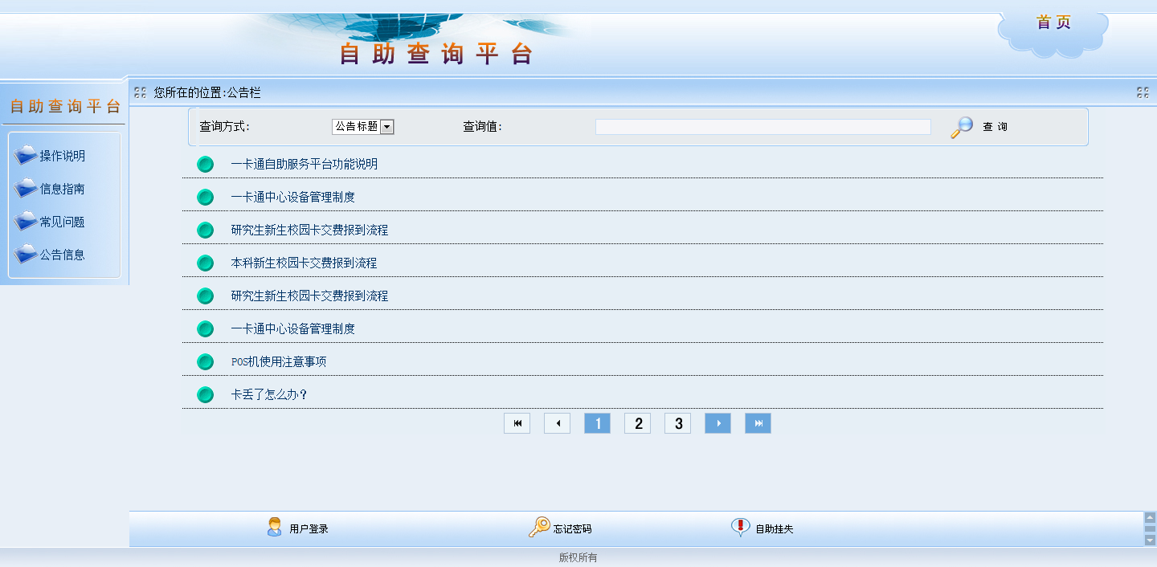This screenshot has height=567, width=1157.
Task: Click folder icon beside 公告信息
Action: point(26,255)
